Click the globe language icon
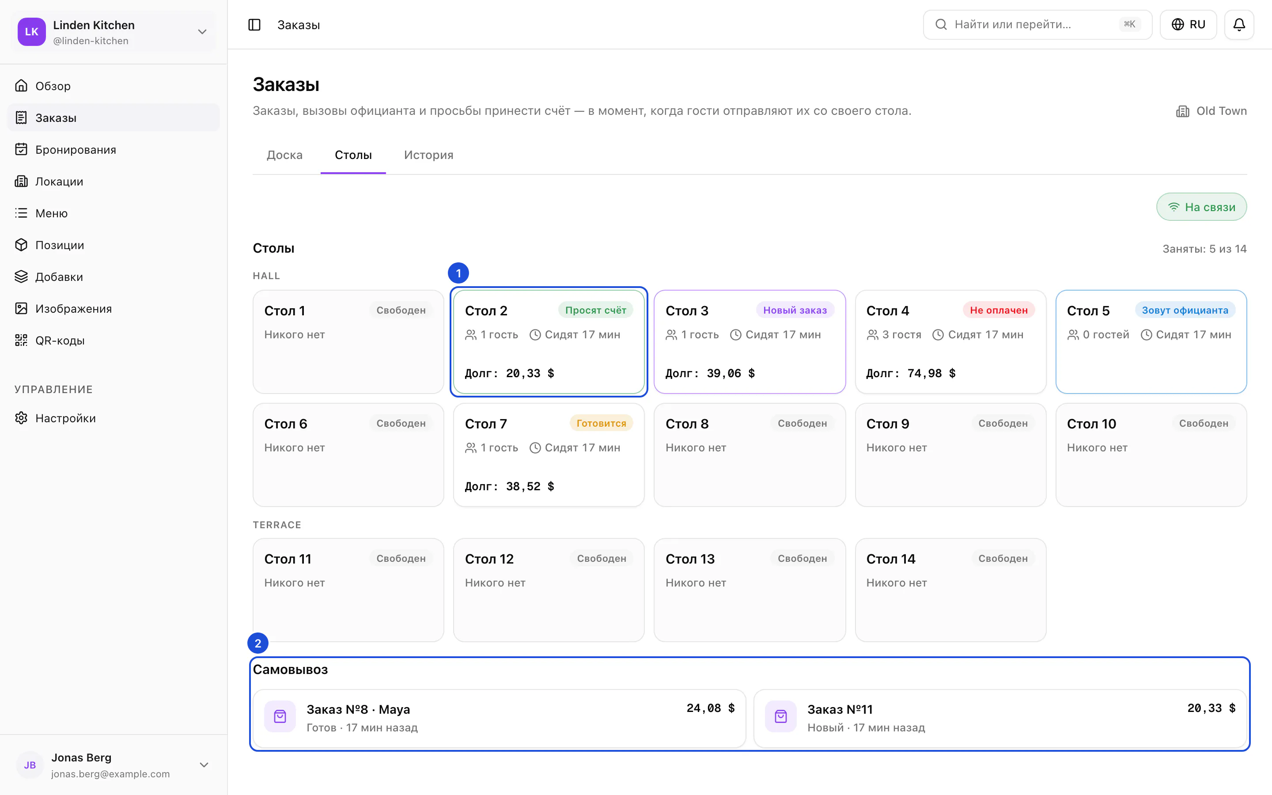The width and height of the screenshot is (1272, 795). coord(1177,25)
